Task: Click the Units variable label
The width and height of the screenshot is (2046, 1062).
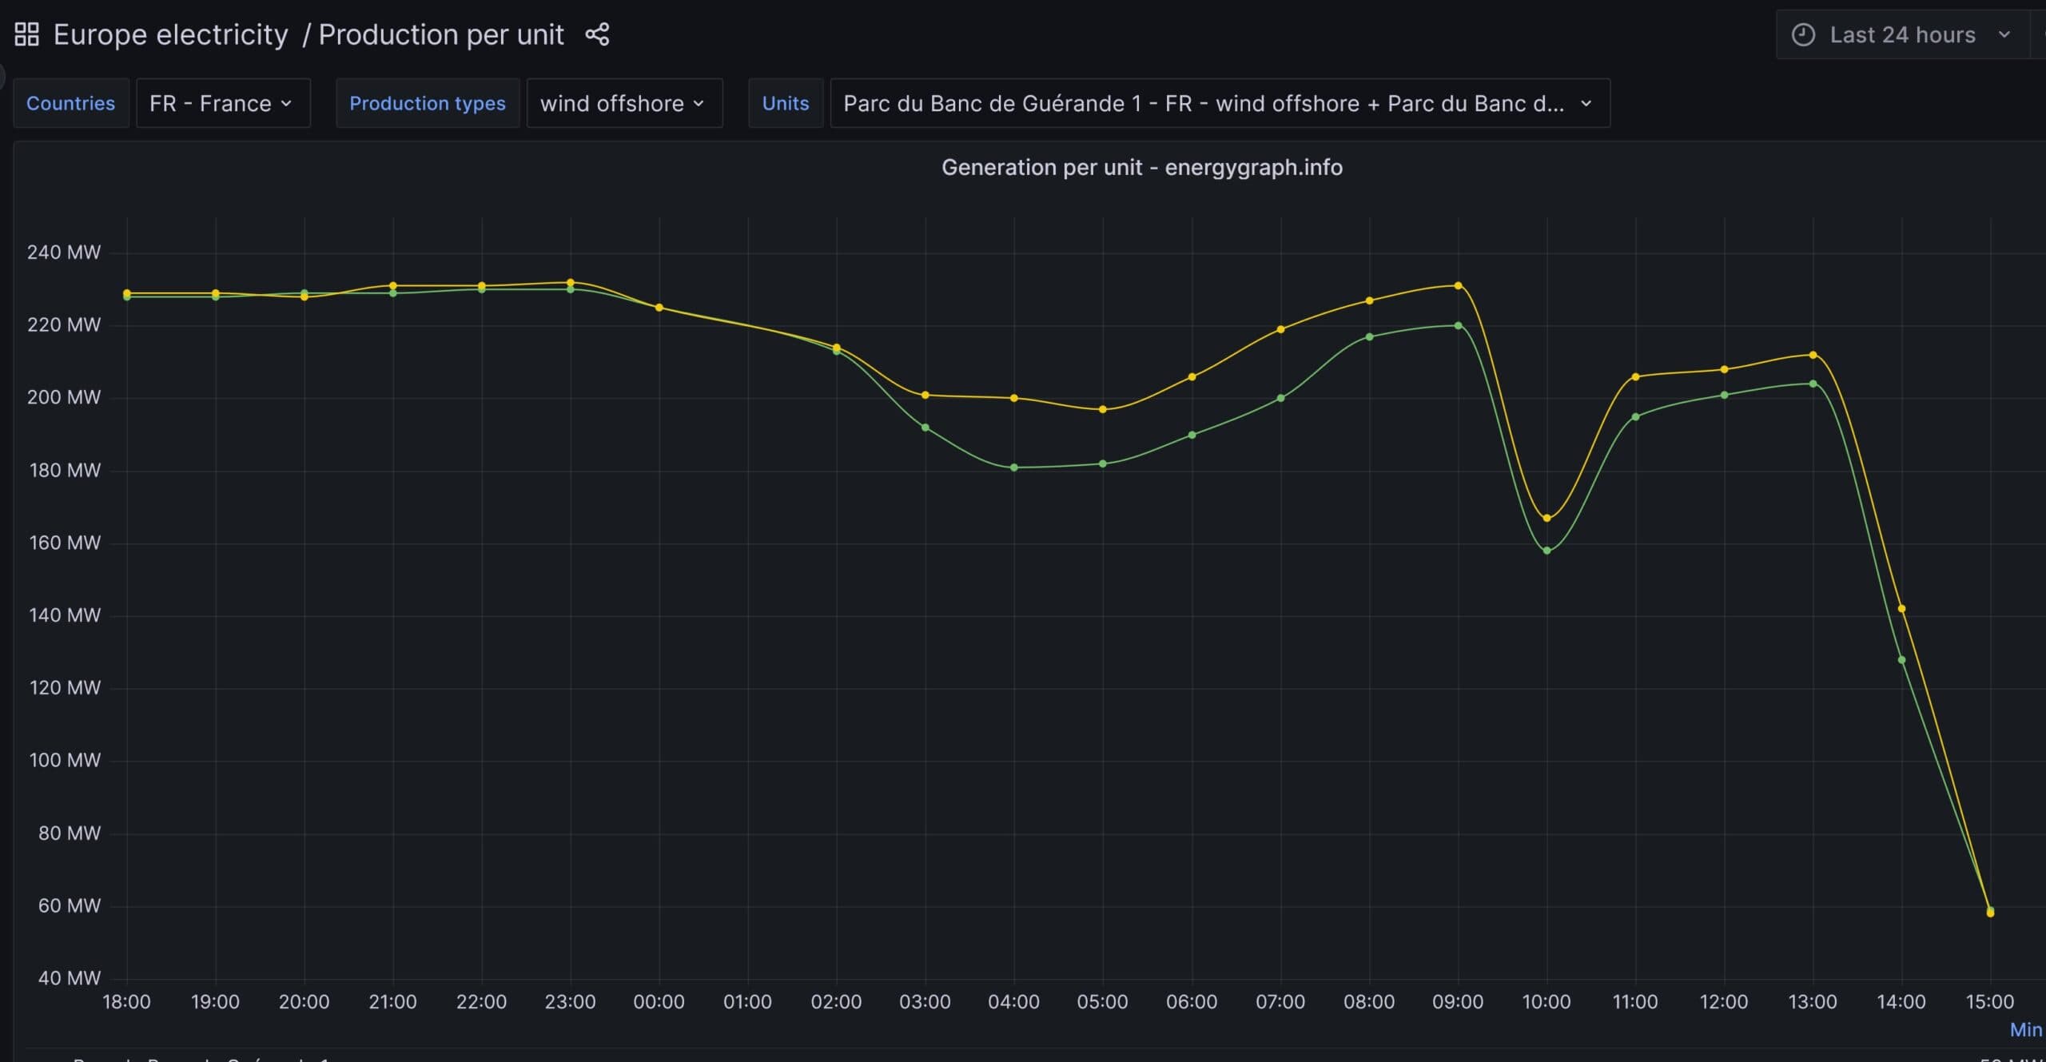Action: (x=785, y=103)
